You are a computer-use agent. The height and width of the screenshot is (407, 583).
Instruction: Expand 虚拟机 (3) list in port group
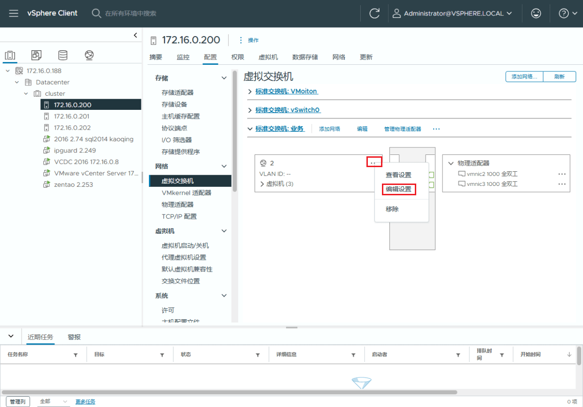pyautogui.click(x=262, y=184)
